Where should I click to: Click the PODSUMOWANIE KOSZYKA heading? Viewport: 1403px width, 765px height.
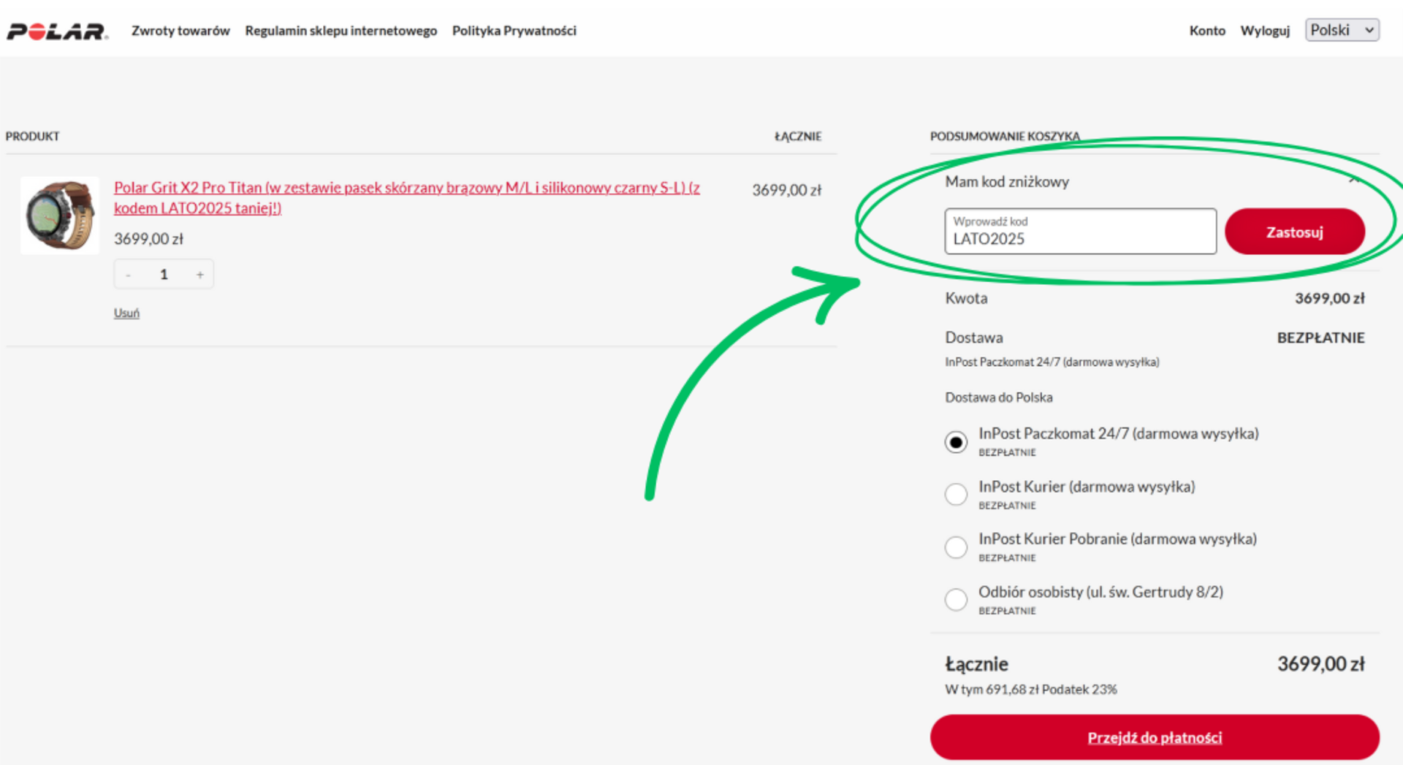tap(1005, 136)
